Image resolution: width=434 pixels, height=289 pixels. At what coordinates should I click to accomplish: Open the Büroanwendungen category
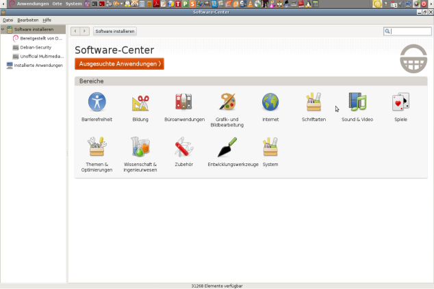[x=184, y=107]
